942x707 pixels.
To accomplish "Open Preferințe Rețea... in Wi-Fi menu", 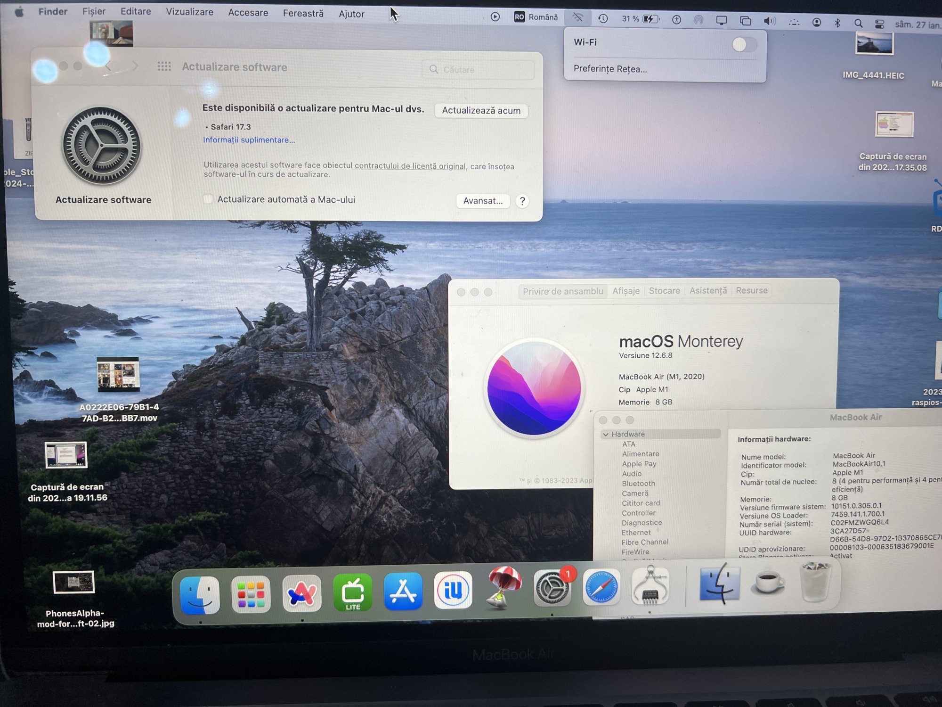I will click(x=610, y=69).
